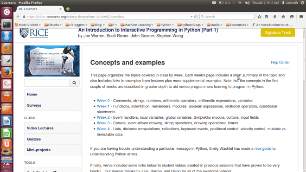306x172 pixels.
Task: Click the wiki search magnifier button
Action: [x=74, y=83]
